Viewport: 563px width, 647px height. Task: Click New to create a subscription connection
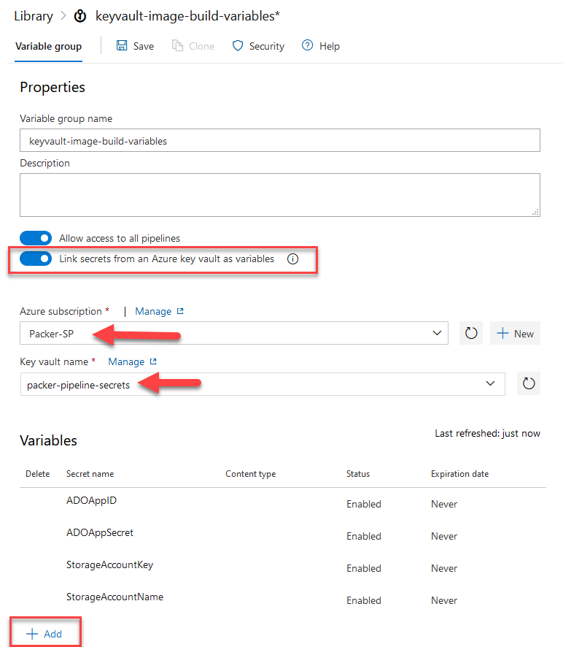click(515, 333)
